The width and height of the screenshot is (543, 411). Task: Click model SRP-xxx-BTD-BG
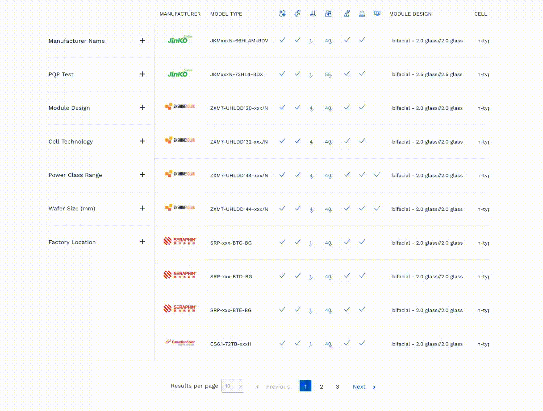pyautogui.click(x=231, y=276)
